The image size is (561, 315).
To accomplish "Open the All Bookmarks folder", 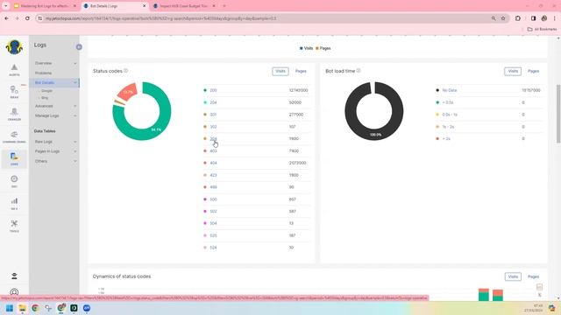I will pyautogui.click(x=542, y=29).
